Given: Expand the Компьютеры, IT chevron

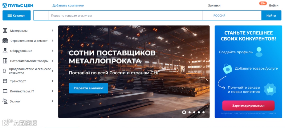Looking at the screenshot, I should 52,91.
